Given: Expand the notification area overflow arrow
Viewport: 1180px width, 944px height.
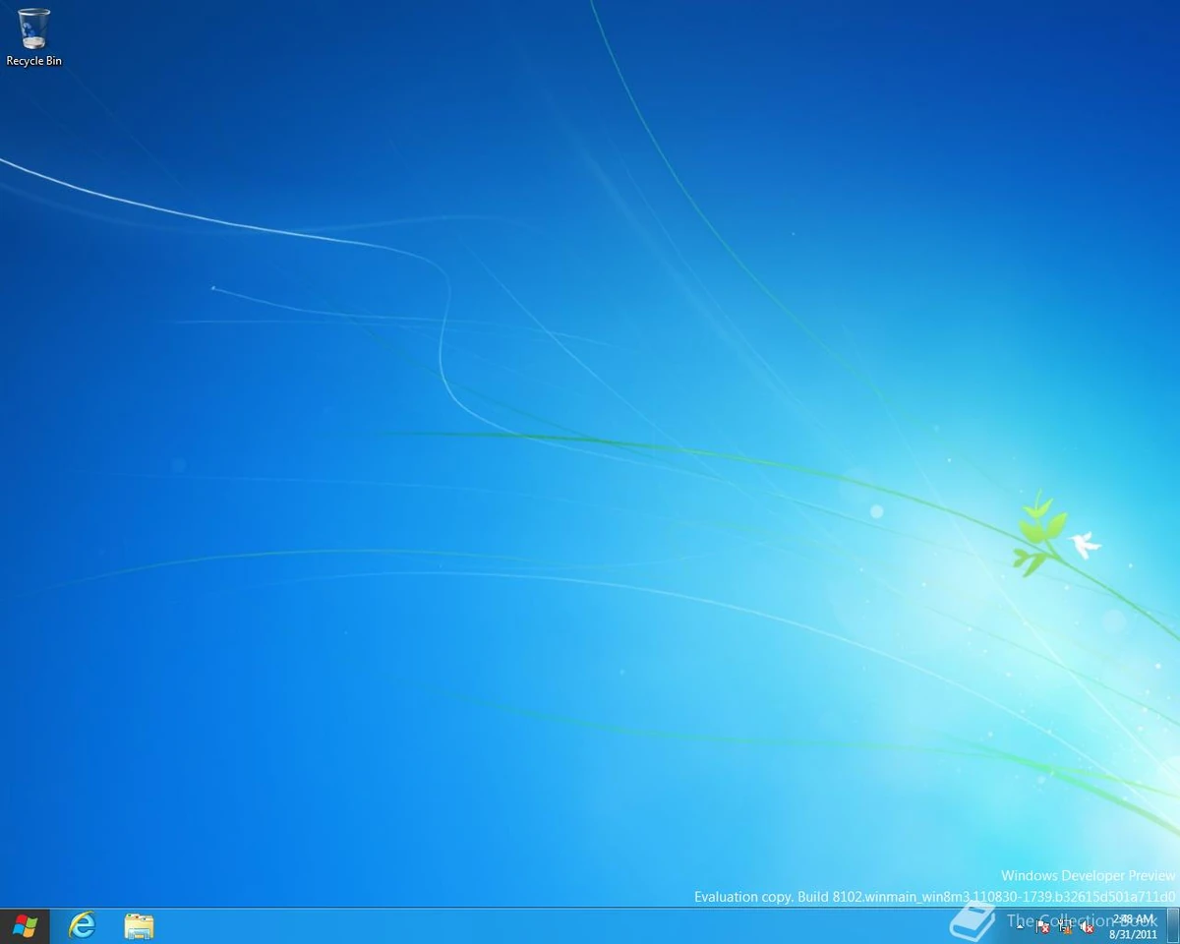Looking at the screenshot, I should (1020, 926).
